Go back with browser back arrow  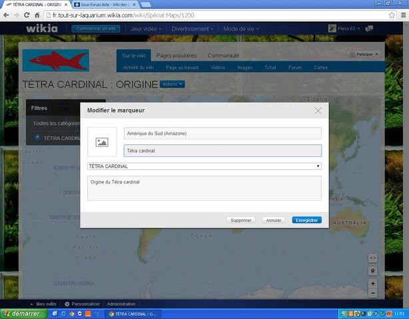[6, 15]
